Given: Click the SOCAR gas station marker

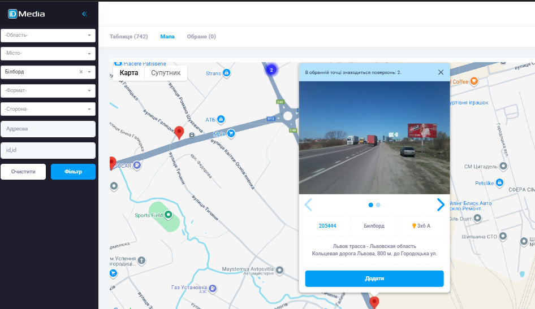Looking at the screenshot, I should [x=137, y=165].
